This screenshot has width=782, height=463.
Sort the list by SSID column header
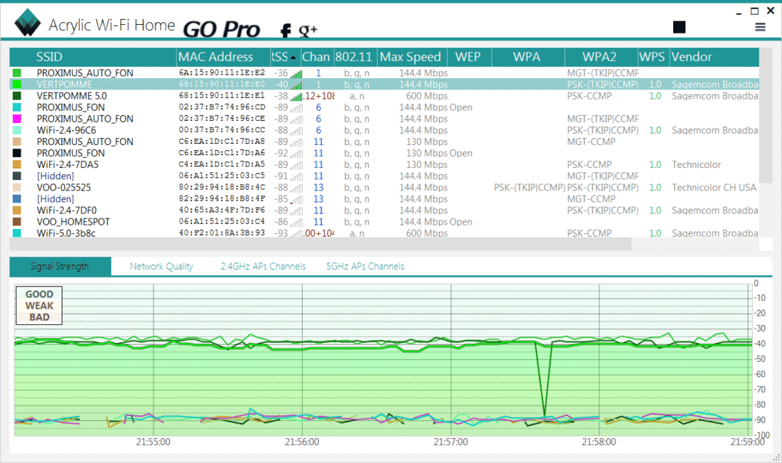click(93, 57)
